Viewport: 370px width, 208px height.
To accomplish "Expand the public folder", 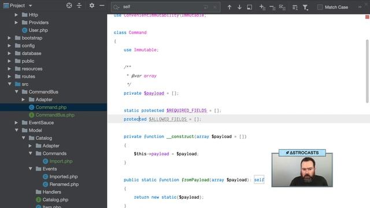I will tap(9, 61).
